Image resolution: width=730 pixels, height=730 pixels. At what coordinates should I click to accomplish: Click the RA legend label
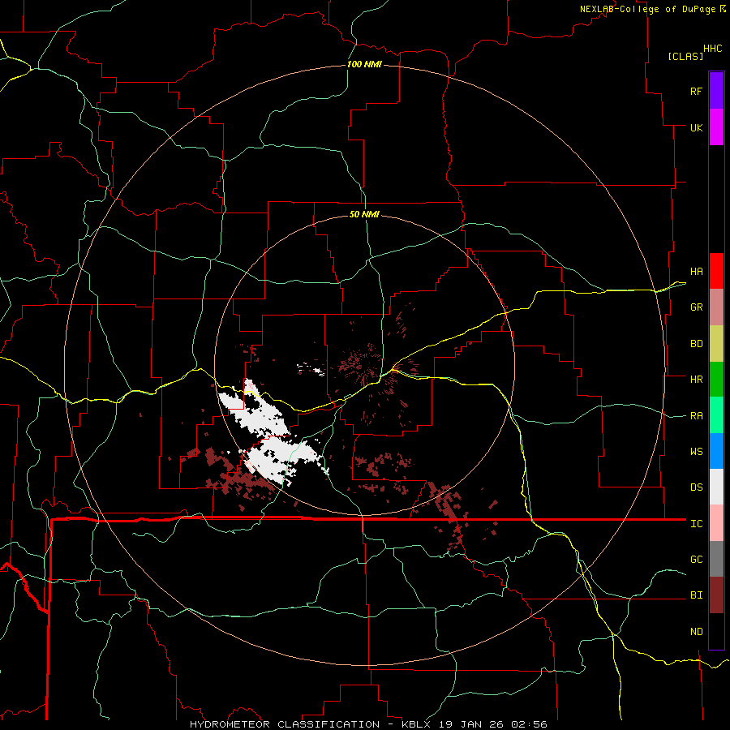point(696,416)
